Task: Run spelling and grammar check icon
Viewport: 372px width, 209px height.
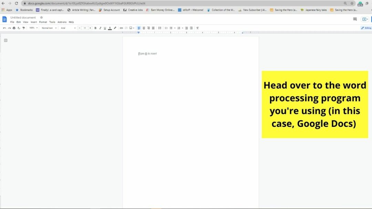Action: (19, 28)
